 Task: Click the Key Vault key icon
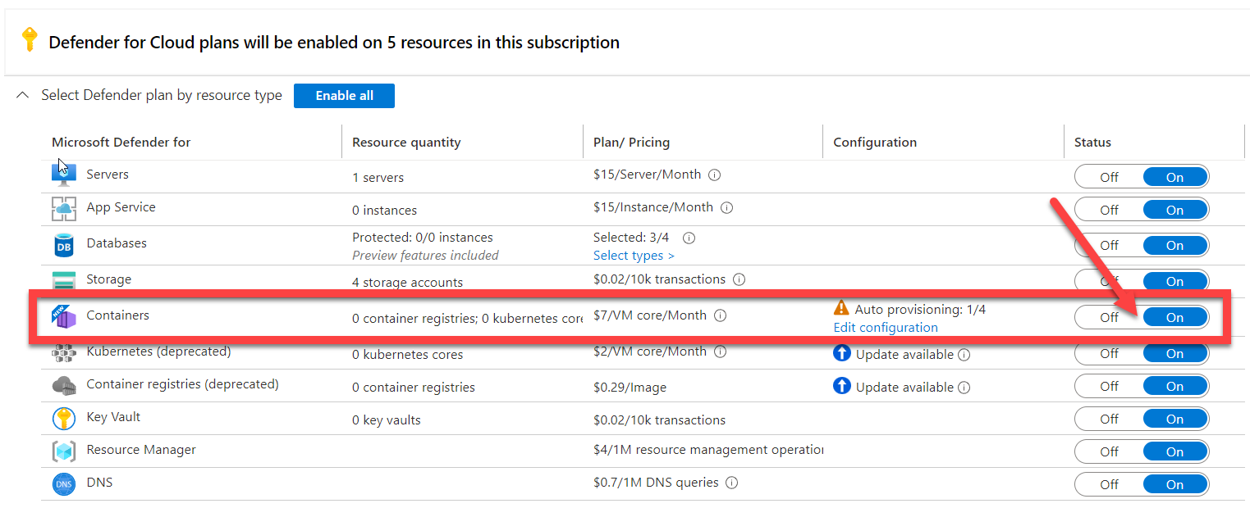pos(63,419)
